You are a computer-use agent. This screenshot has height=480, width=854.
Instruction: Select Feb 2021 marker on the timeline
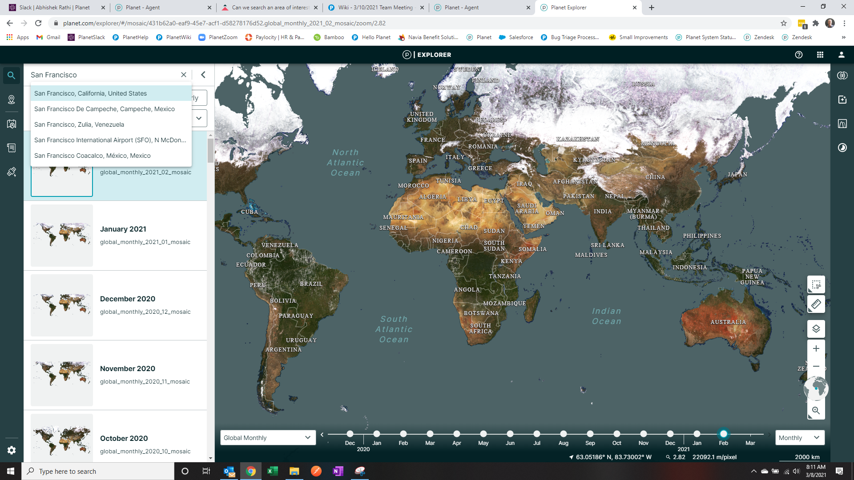pyautogui.click(x=724, y=434)
